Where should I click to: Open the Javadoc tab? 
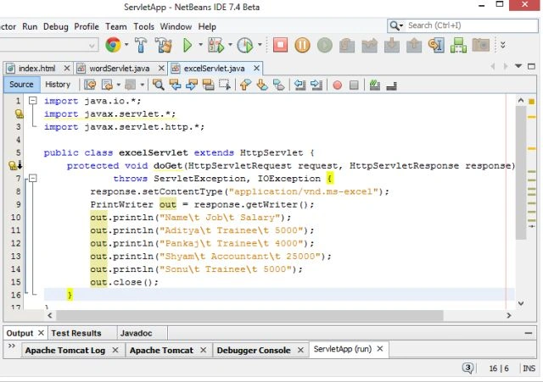(x=136, y=333)
